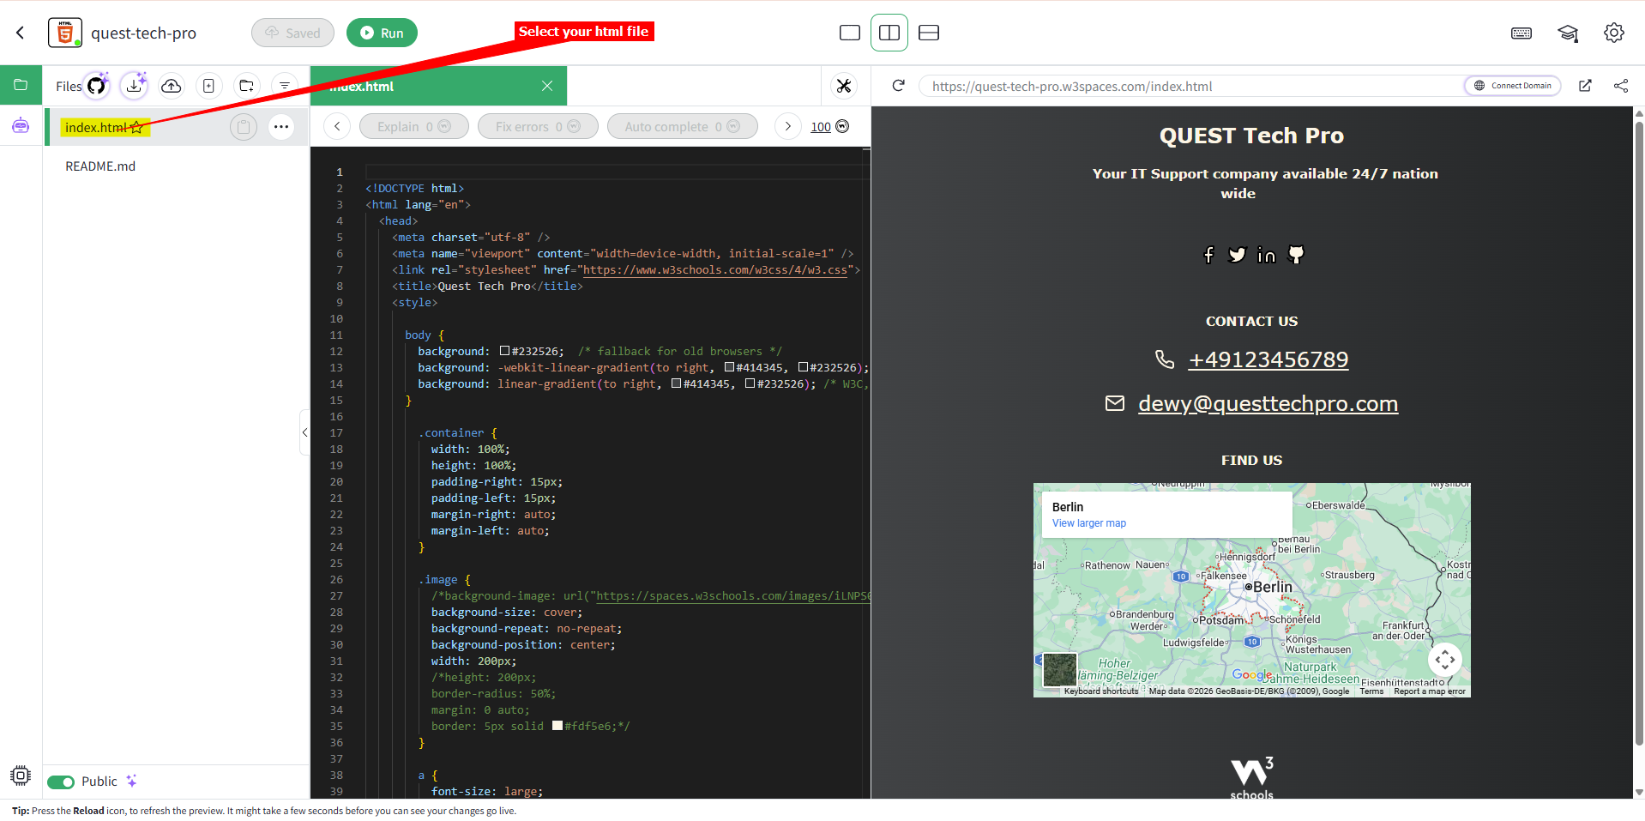Open README.md in file list
1645x821 pixels.
click(100, 166)
